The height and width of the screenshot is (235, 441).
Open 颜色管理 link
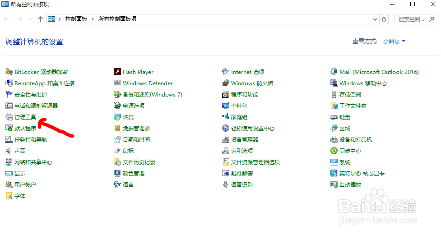tap(134, 174)
